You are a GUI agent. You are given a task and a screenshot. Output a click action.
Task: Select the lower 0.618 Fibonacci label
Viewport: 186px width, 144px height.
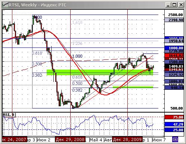click(77, 77)
